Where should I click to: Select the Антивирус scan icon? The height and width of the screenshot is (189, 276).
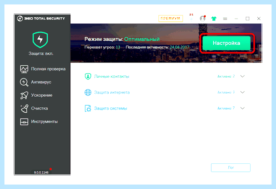(x=24, y=82)
